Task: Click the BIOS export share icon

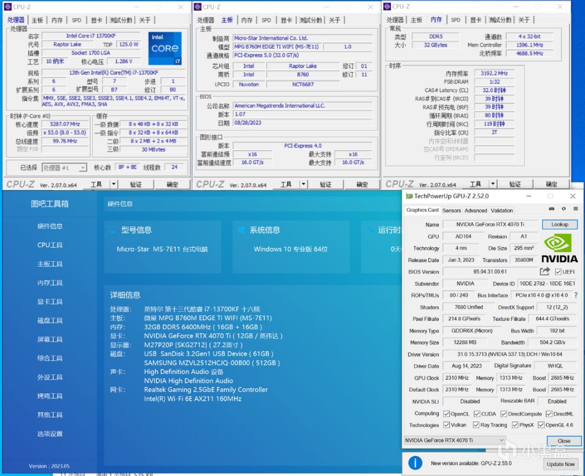Action: pyautogui.click(x=545, y=272)
